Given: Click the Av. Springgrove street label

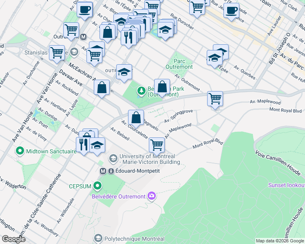Looking at the screenshot, I should [178, 116].
